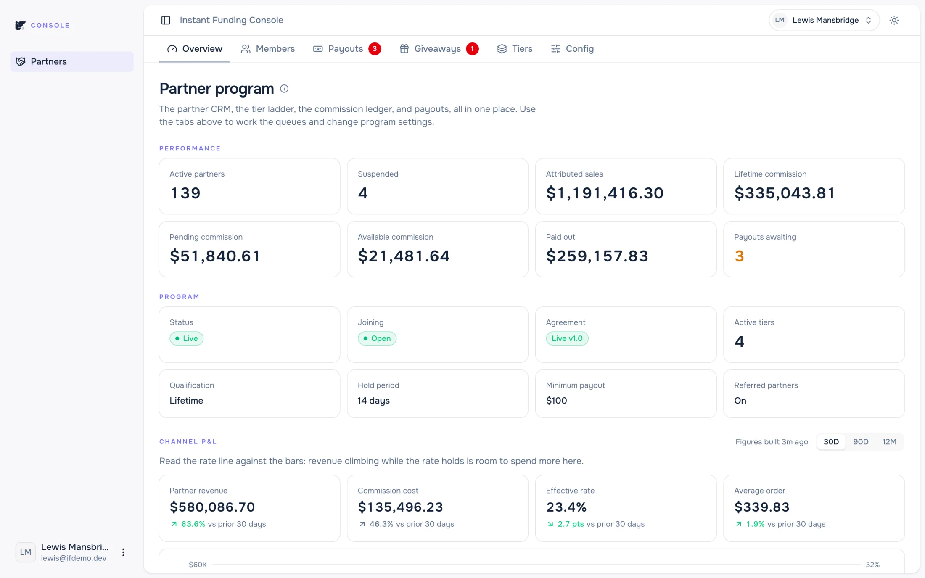Select the 30D range
Screen dimensions: 925x578
click(x=831, y=442)
